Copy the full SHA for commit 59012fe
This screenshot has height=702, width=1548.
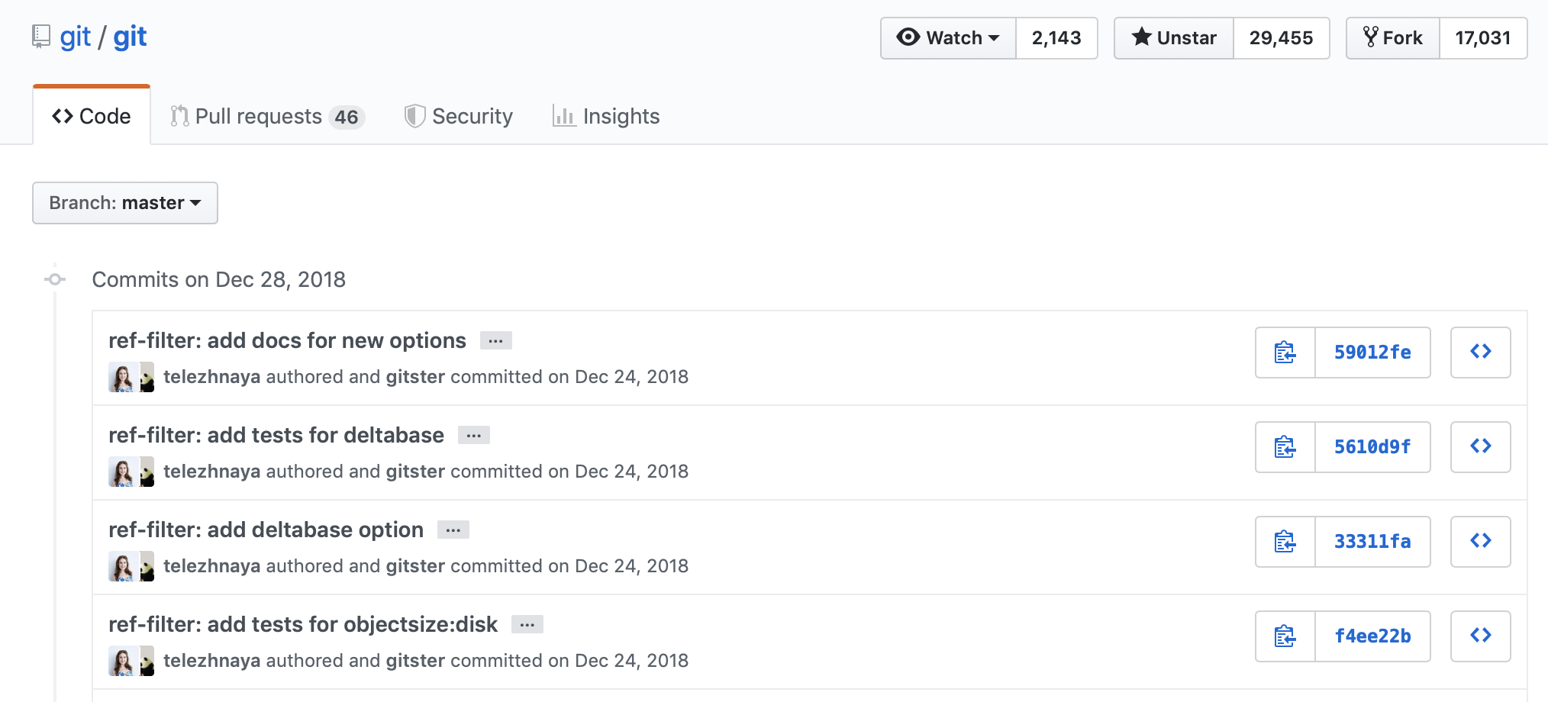pyautogui.click(x=1285, y=353)
